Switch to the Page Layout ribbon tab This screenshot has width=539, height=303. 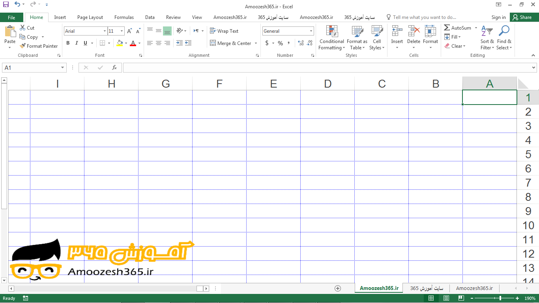point(90,17)
